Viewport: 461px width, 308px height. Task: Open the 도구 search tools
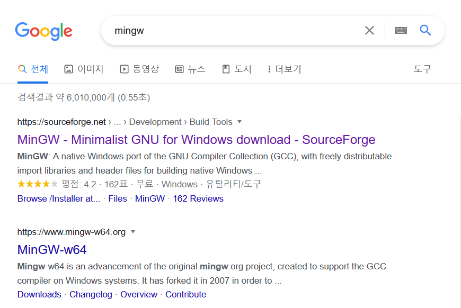[x=422, y=69]
